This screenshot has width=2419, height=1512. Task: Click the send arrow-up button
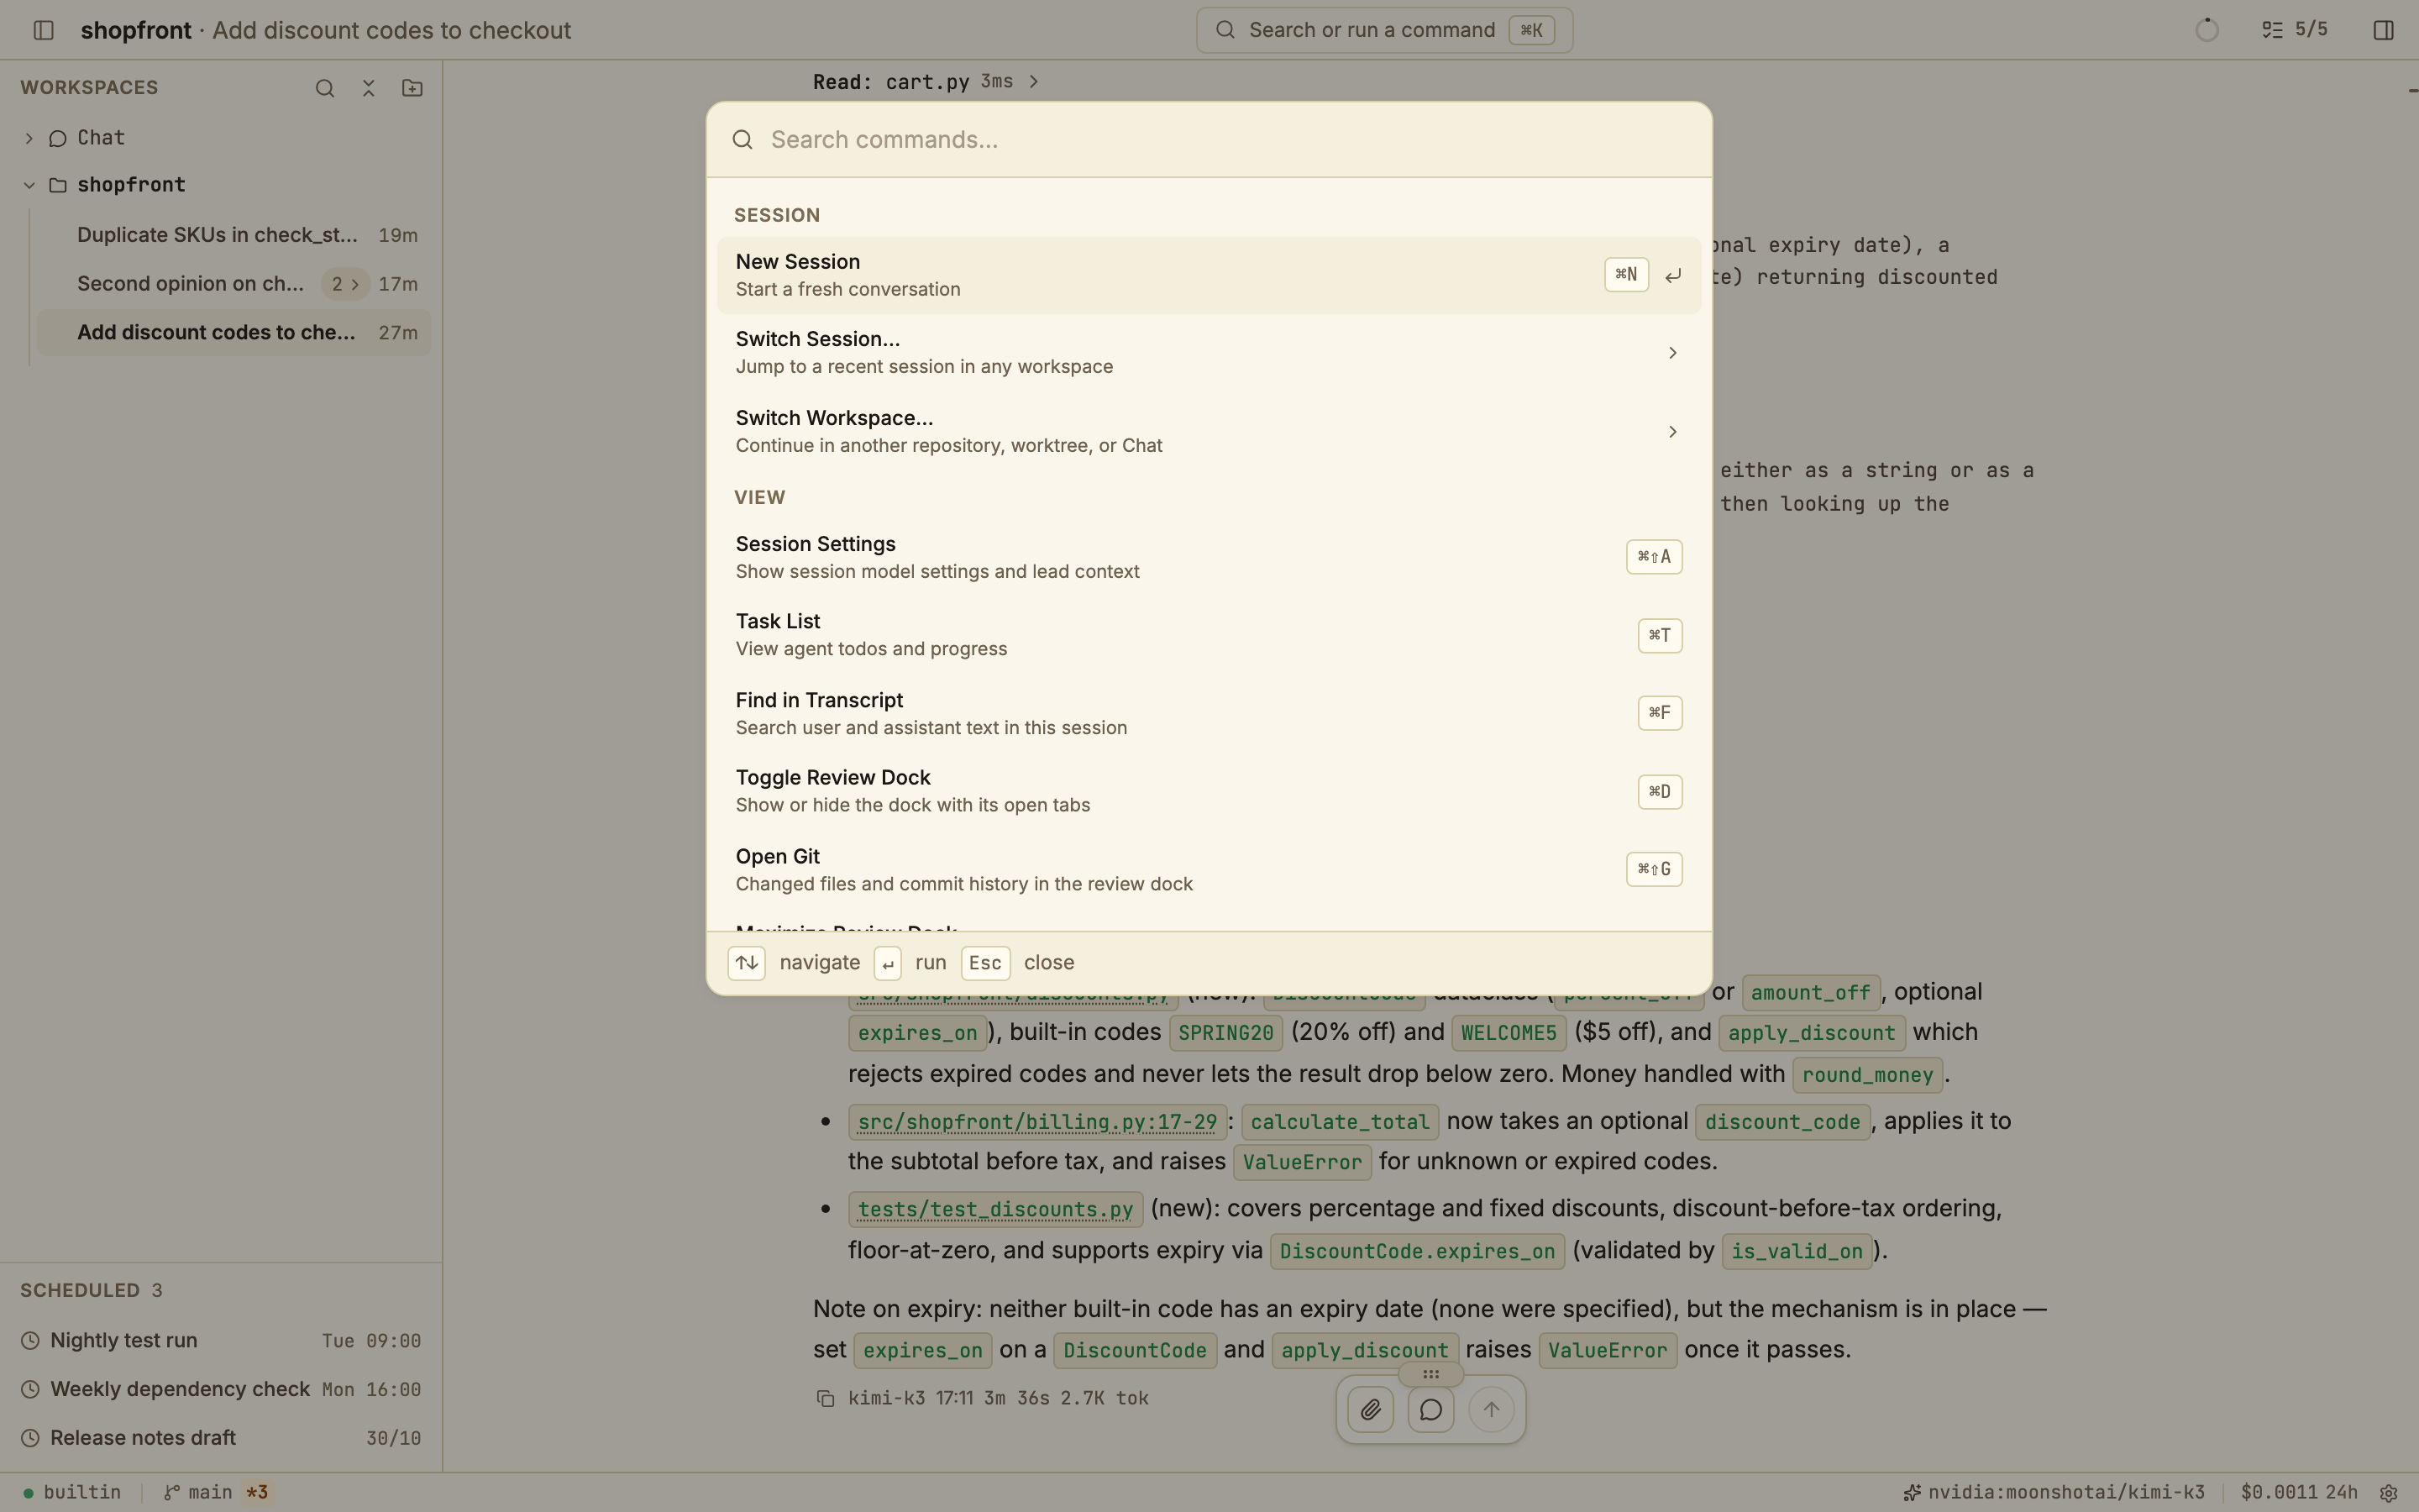point(1490,1410)
